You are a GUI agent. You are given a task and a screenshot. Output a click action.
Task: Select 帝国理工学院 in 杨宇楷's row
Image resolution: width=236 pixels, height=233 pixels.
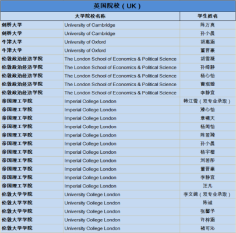[17, 152]
